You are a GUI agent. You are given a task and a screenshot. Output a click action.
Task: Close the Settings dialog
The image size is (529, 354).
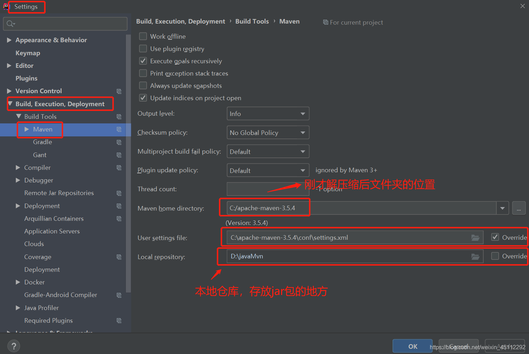pyautogui.click(x=523, y=6)
